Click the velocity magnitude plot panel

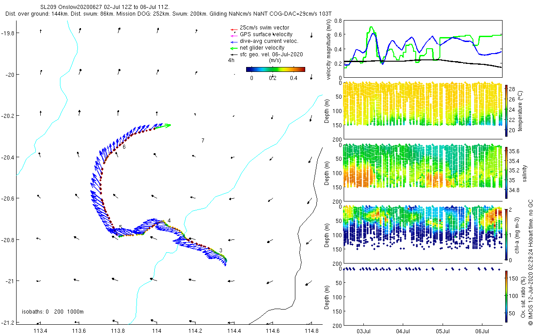[x=422, y=49]
